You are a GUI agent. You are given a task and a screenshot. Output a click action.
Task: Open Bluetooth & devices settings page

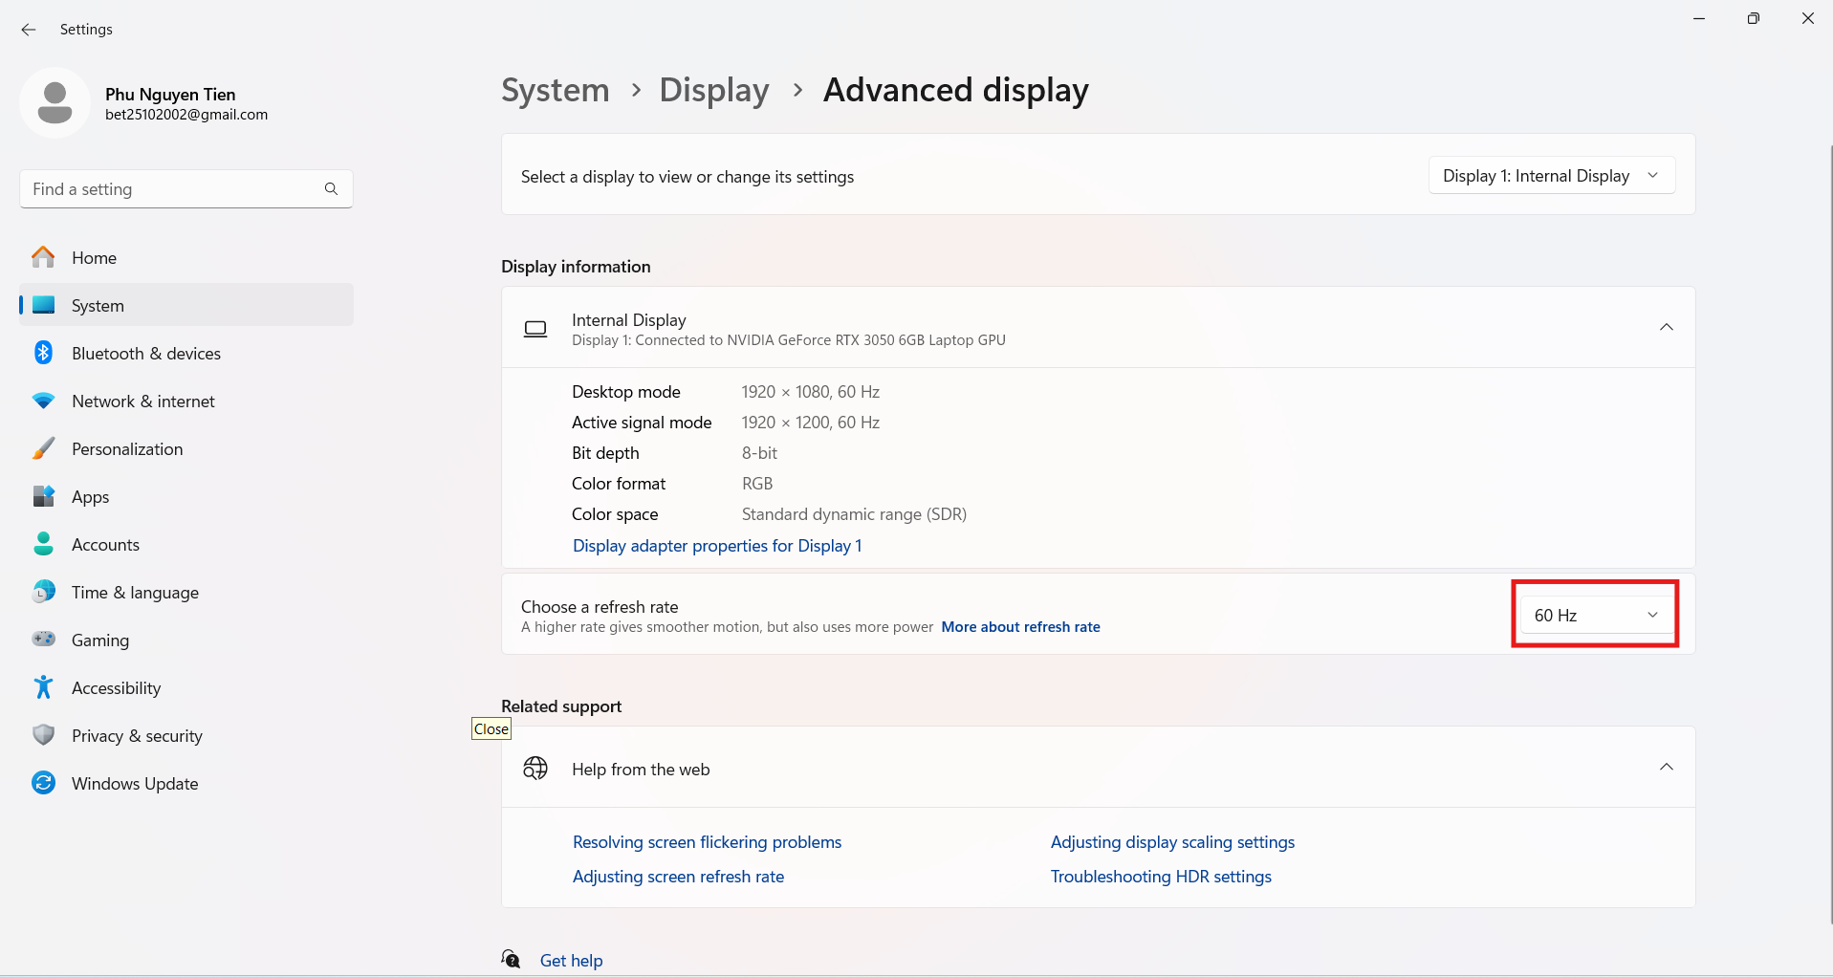point(186,353)
